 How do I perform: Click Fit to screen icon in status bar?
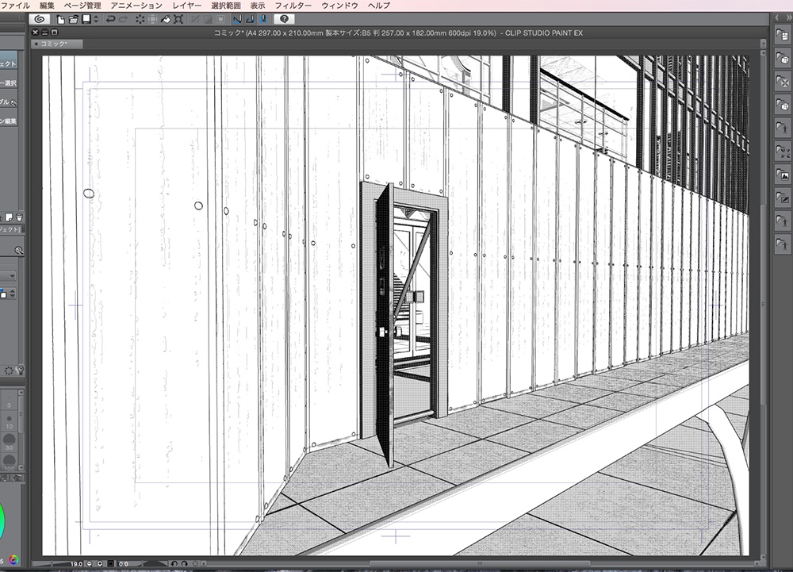[110, 563]
